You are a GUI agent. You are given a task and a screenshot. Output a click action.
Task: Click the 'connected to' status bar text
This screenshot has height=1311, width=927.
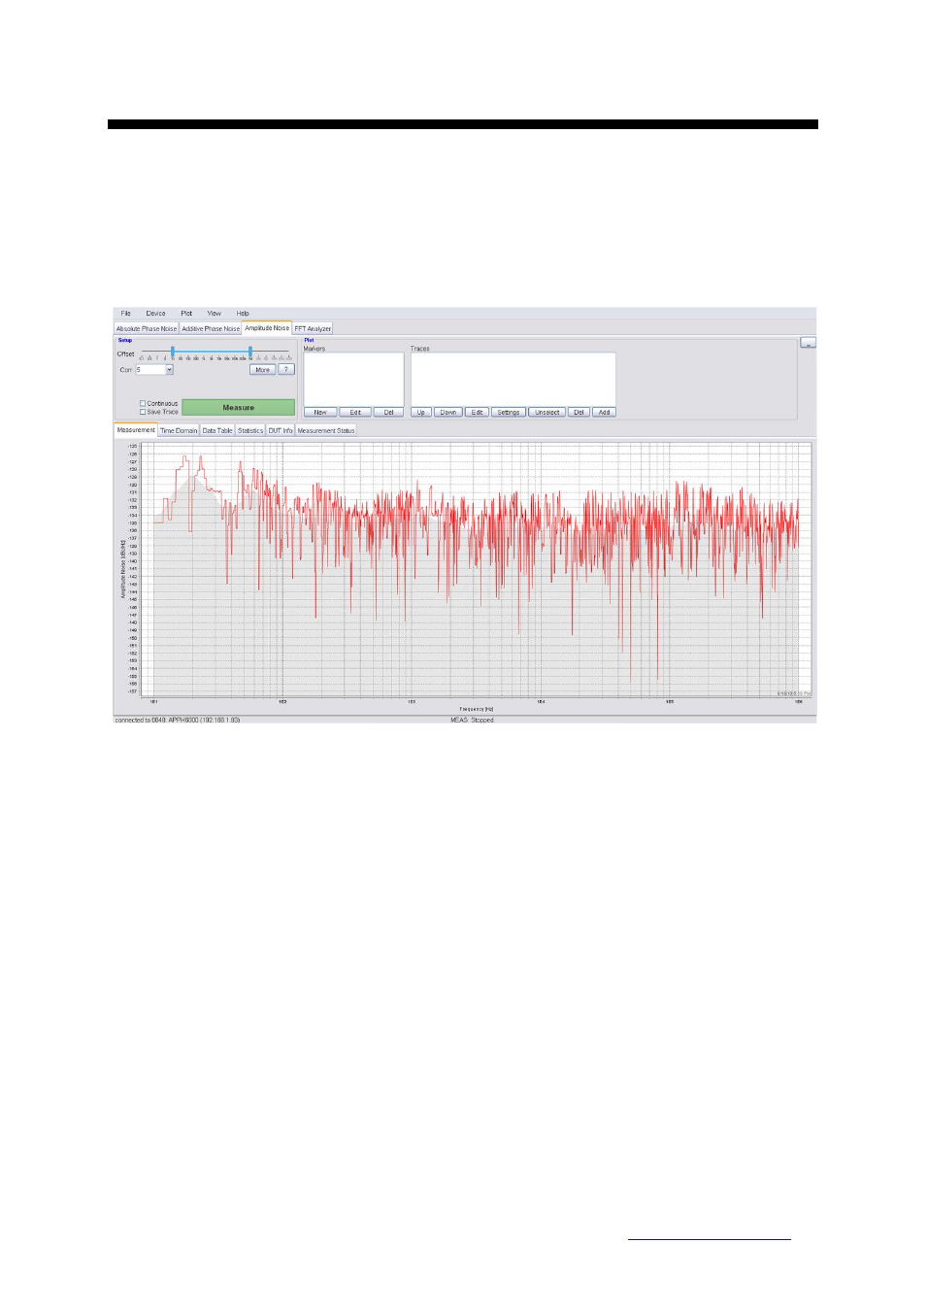178,721
